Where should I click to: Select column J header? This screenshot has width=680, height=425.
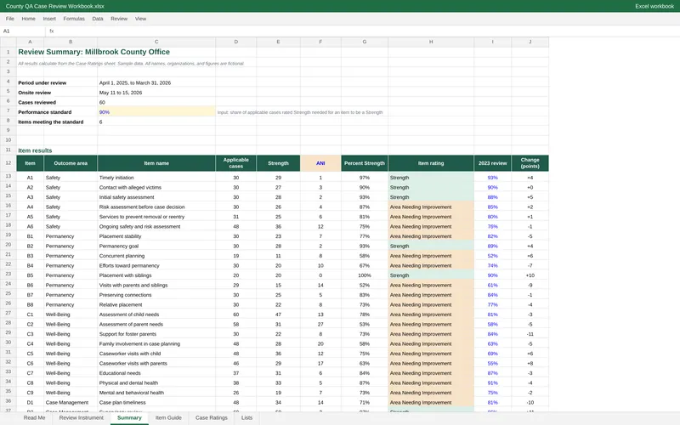[530, 42]
